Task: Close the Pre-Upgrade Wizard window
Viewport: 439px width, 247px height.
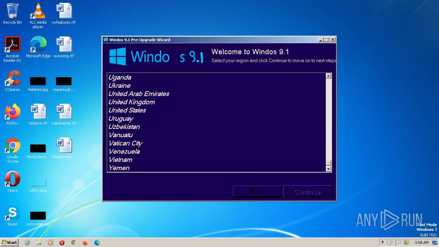Action: pos(332,40)
